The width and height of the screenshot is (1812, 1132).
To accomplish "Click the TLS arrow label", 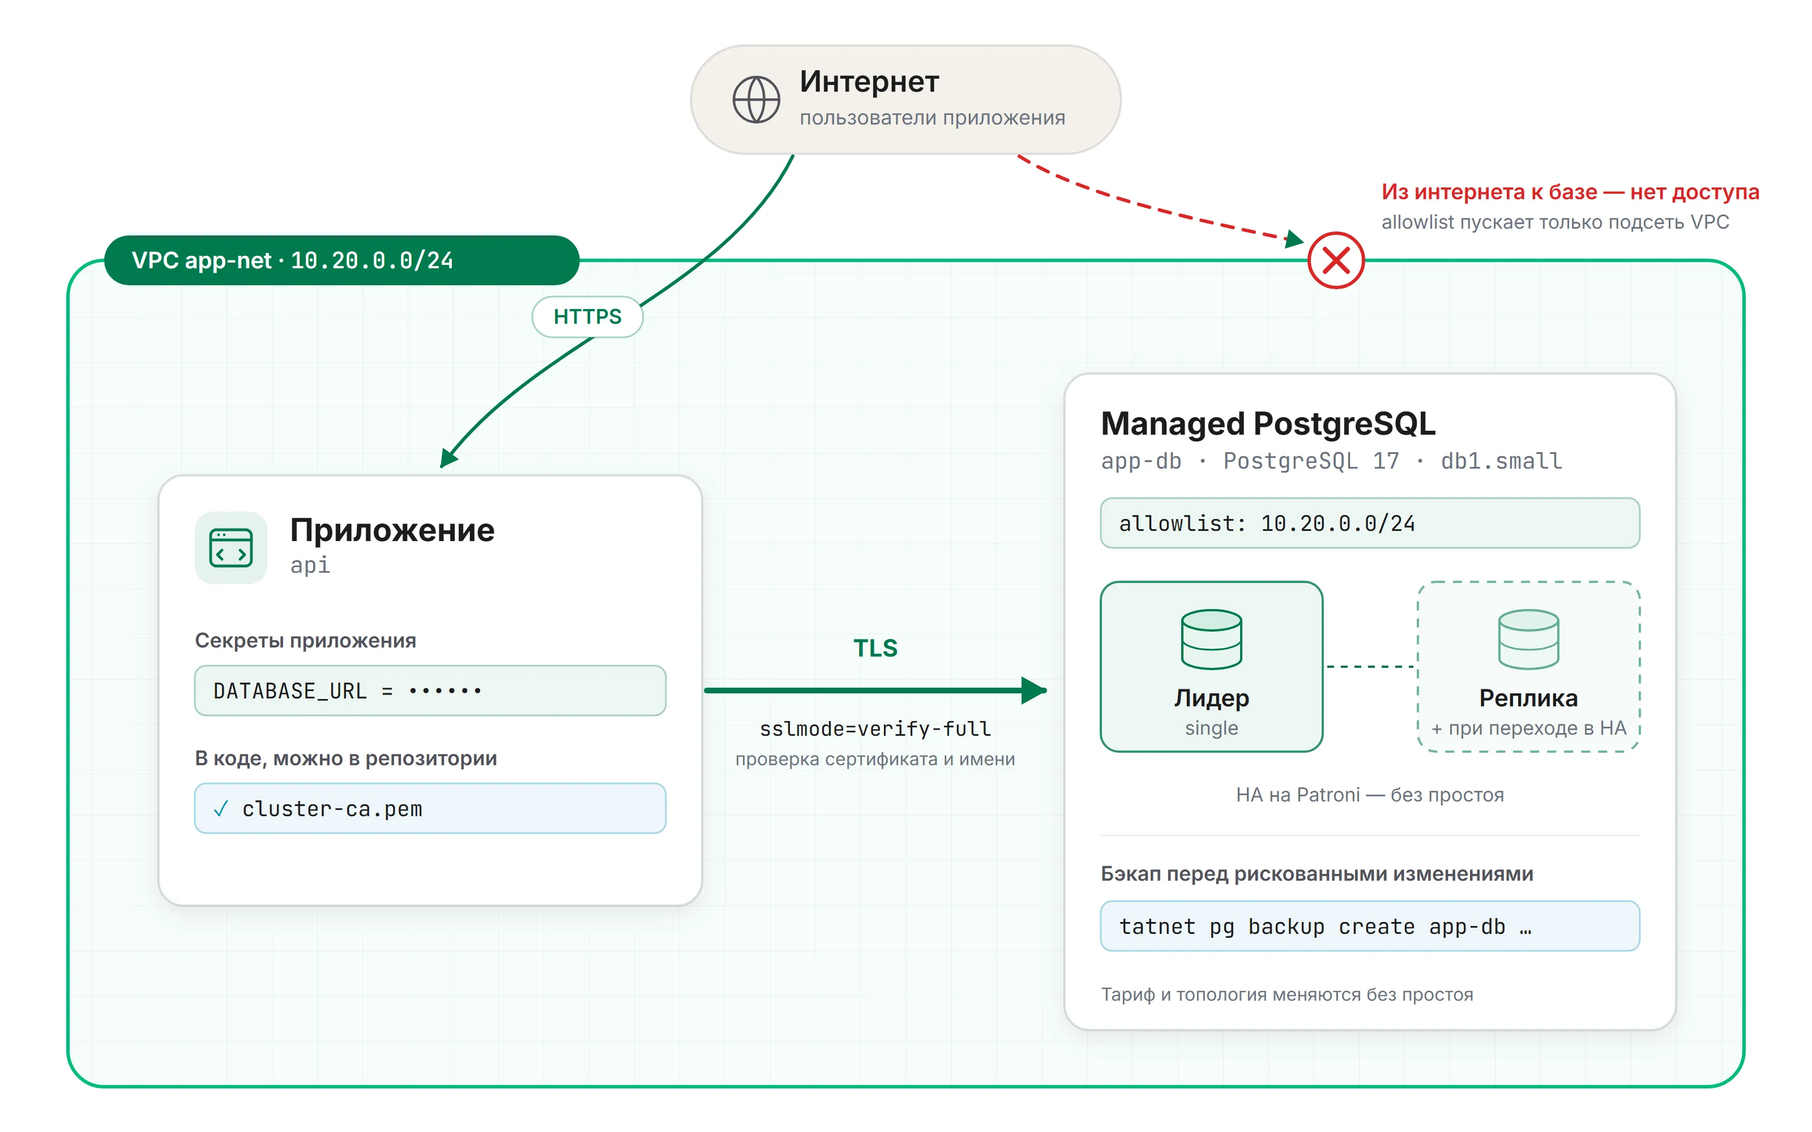I will 874,648.
